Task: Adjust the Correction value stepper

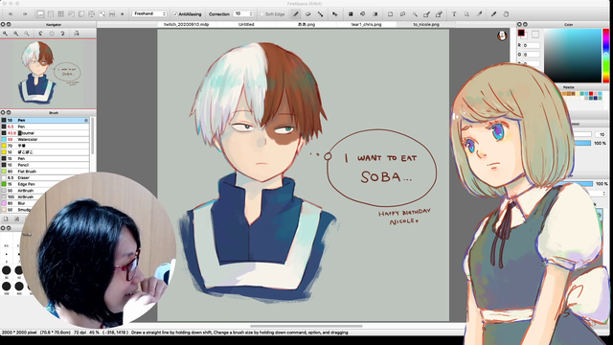Action: pos(251,14)
